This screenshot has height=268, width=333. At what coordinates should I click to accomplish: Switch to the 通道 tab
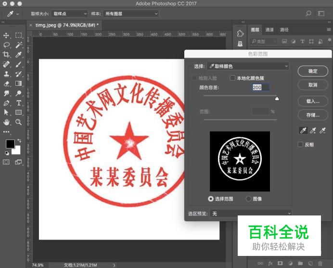point(269,30)
